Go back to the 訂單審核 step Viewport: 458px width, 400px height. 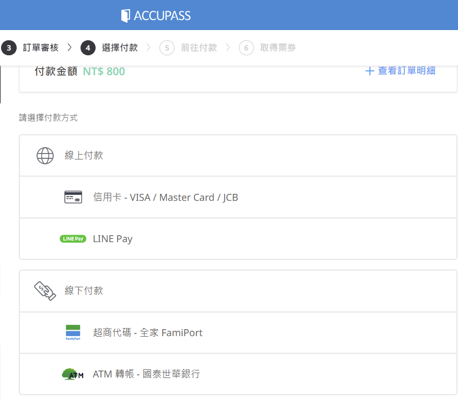tap(41, 48)
